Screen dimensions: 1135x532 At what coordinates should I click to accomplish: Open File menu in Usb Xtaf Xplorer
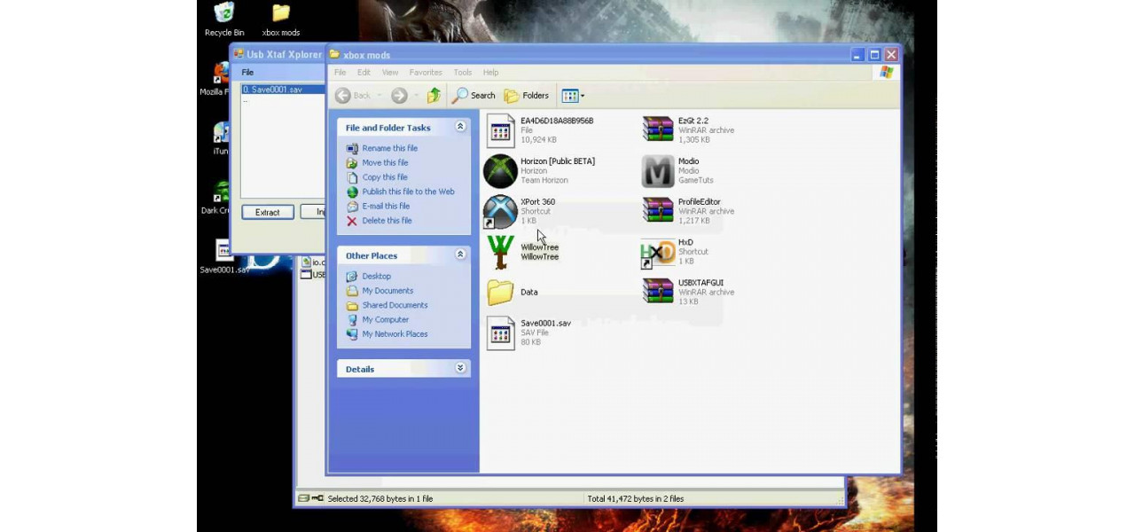(x=248, y=73)
